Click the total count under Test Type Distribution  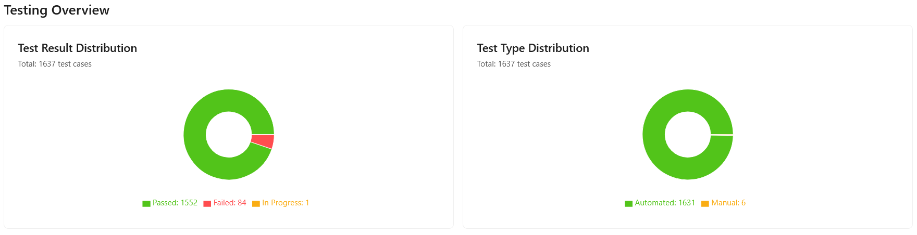[514, 64]
